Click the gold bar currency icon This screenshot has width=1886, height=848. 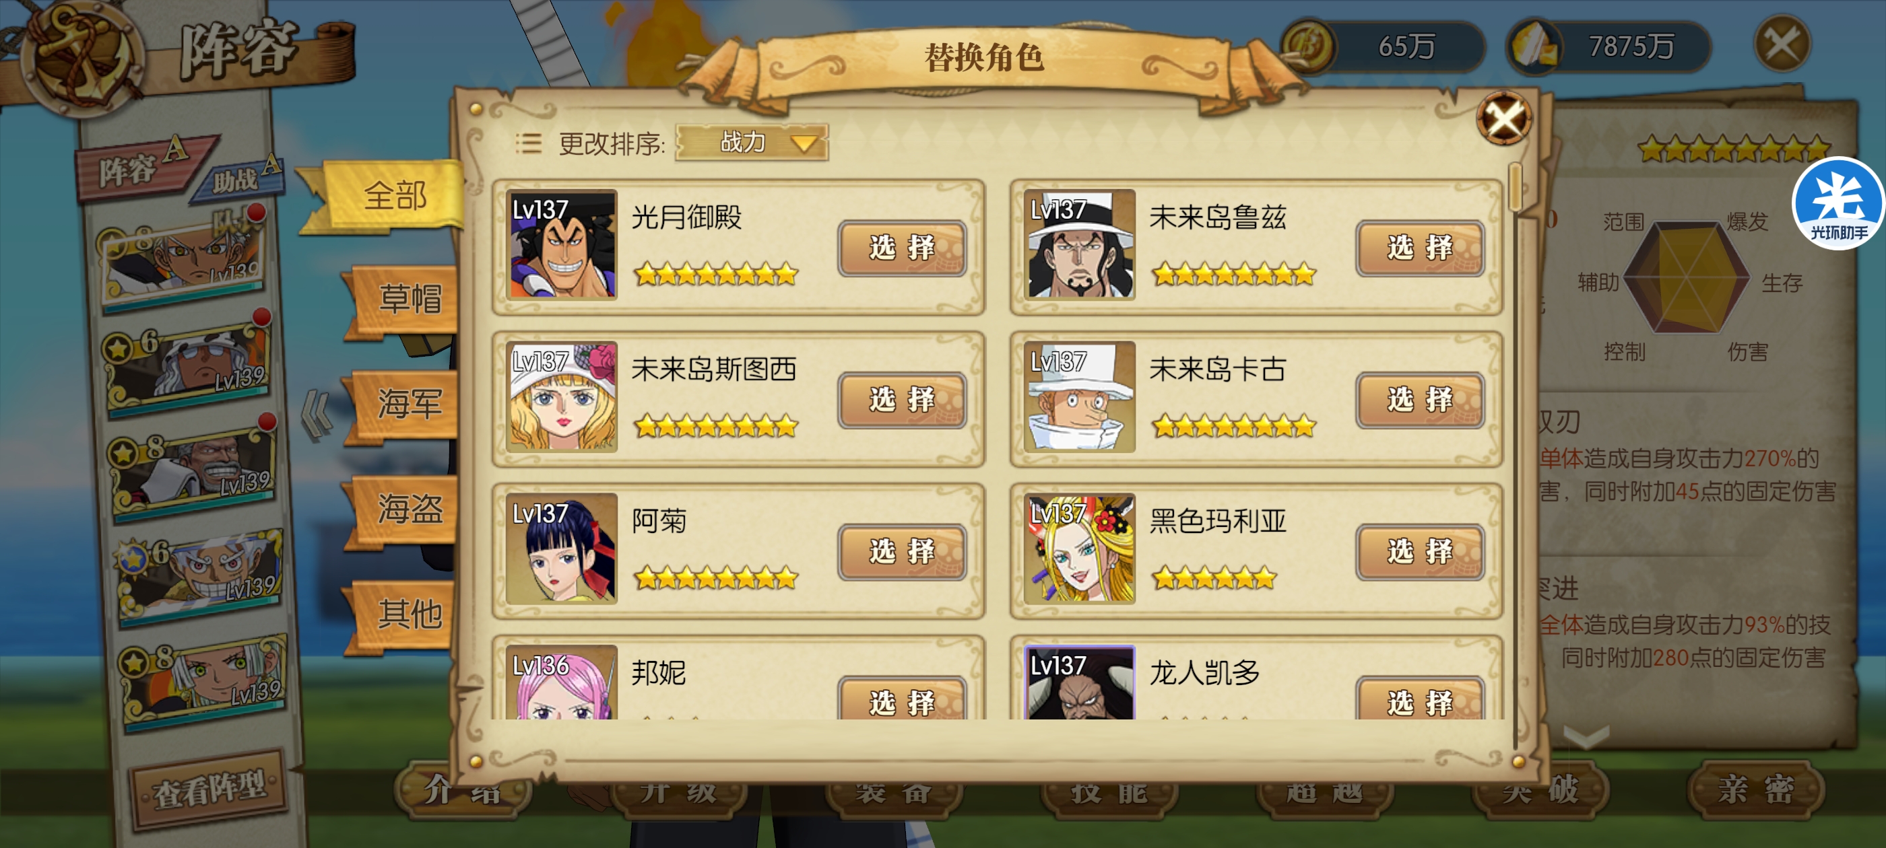pos(1534,46)
